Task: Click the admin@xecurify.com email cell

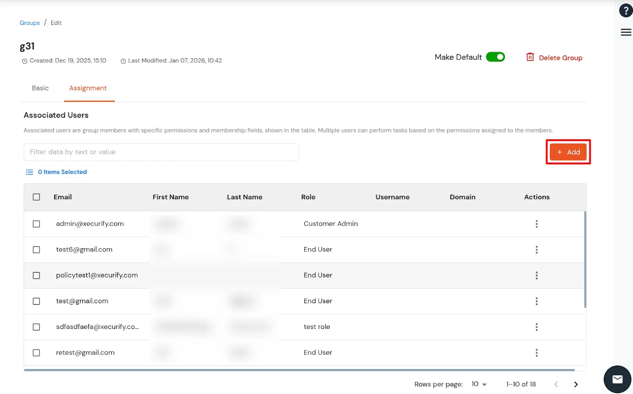Action: click(x=90, y=224)
